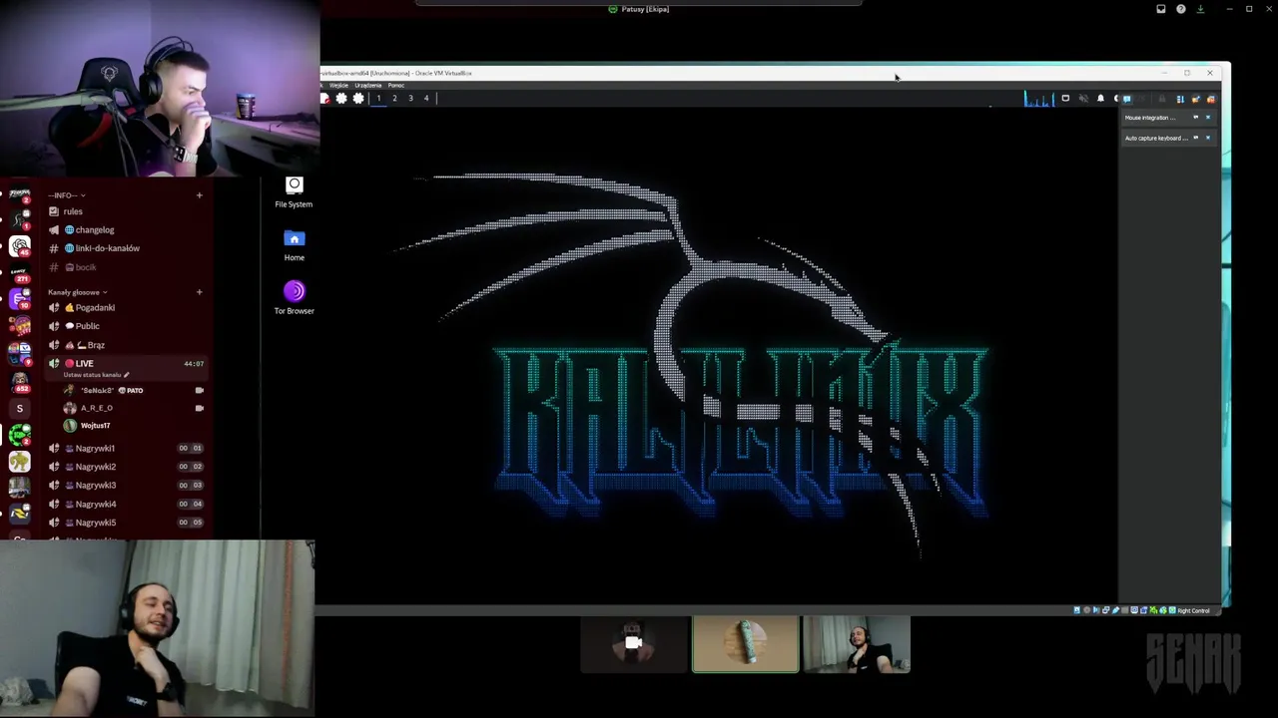Open the Discord inbox icon
Viewport: 1278px width, 718px height.
click(1160, 9)
